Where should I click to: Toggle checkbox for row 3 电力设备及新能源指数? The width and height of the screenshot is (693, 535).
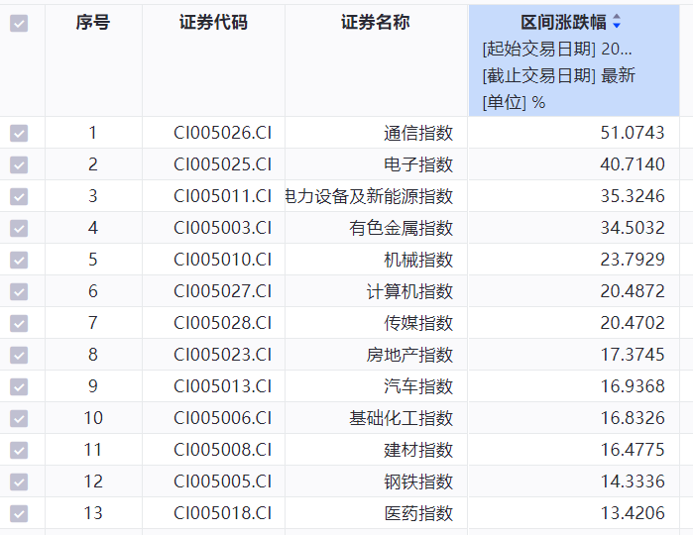tap(19, 196)
